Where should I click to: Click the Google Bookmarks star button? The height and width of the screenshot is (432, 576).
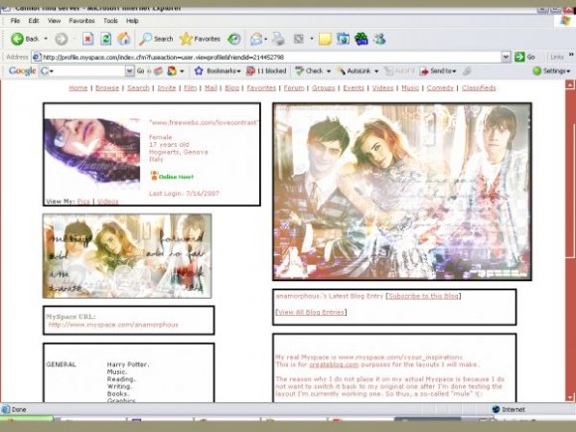click(x=217, y=71)
